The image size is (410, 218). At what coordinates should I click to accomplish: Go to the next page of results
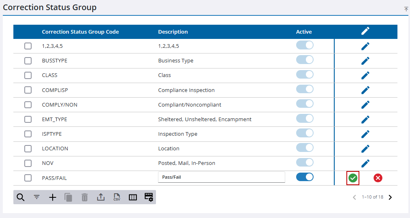click(x=390, y=197)
